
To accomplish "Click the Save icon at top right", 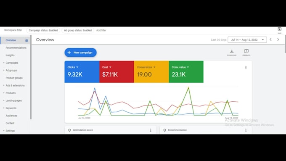I will tap(279, 29).
